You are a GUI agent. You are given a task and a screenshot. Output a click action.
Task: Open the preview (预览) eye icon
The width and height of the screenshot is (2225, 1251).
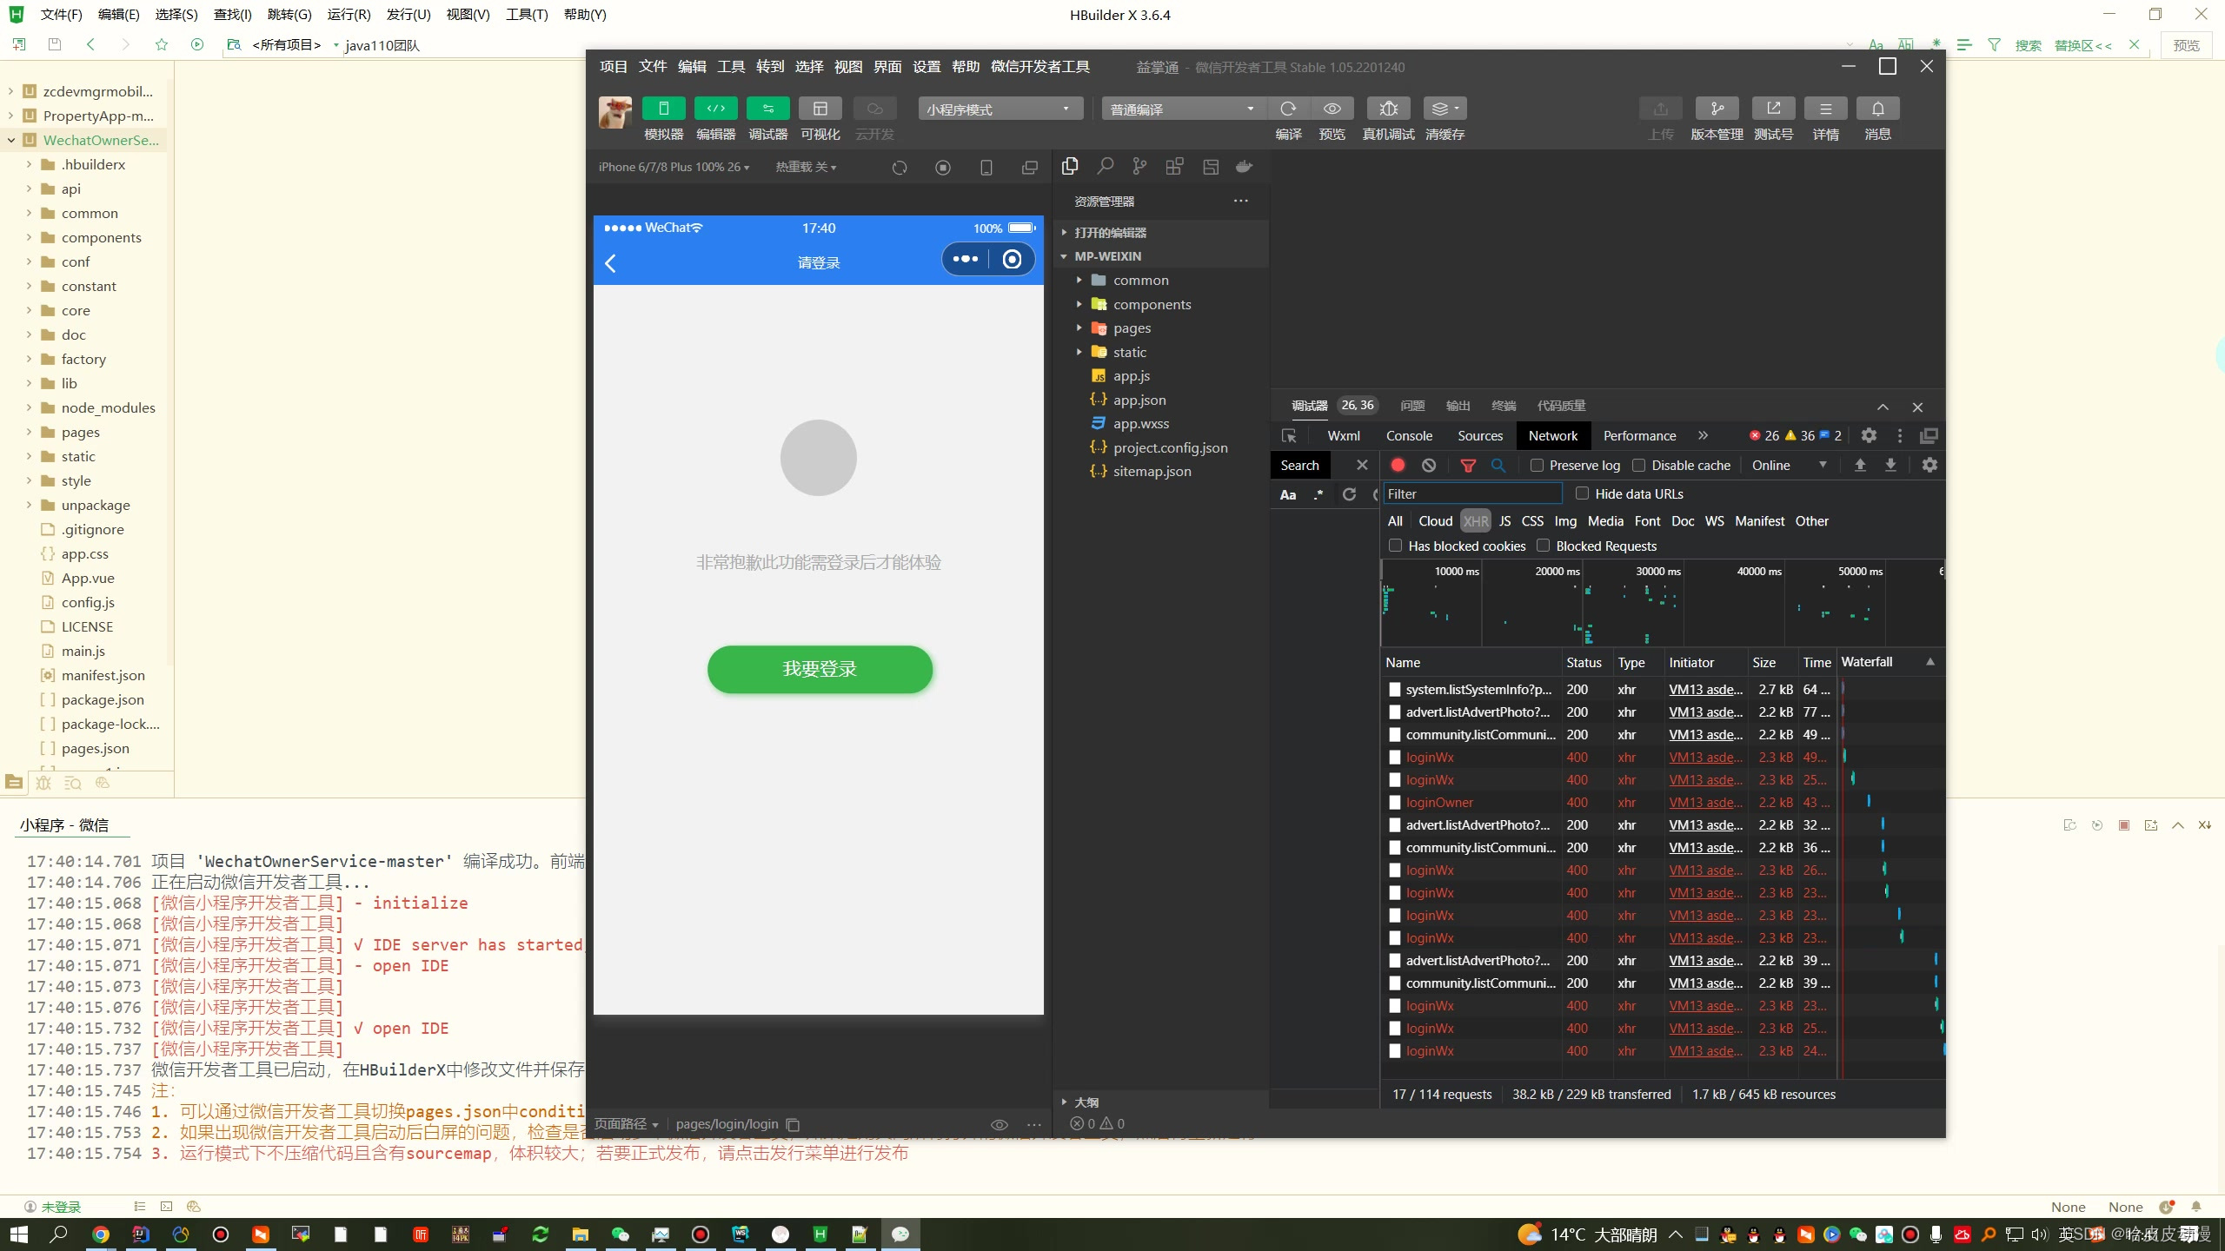[x=1332, y=109]
